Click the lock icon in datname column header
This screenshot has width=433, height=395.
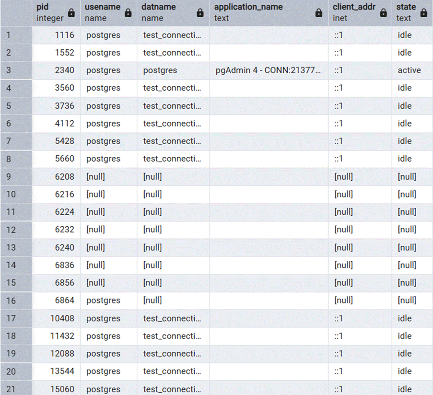200,12
